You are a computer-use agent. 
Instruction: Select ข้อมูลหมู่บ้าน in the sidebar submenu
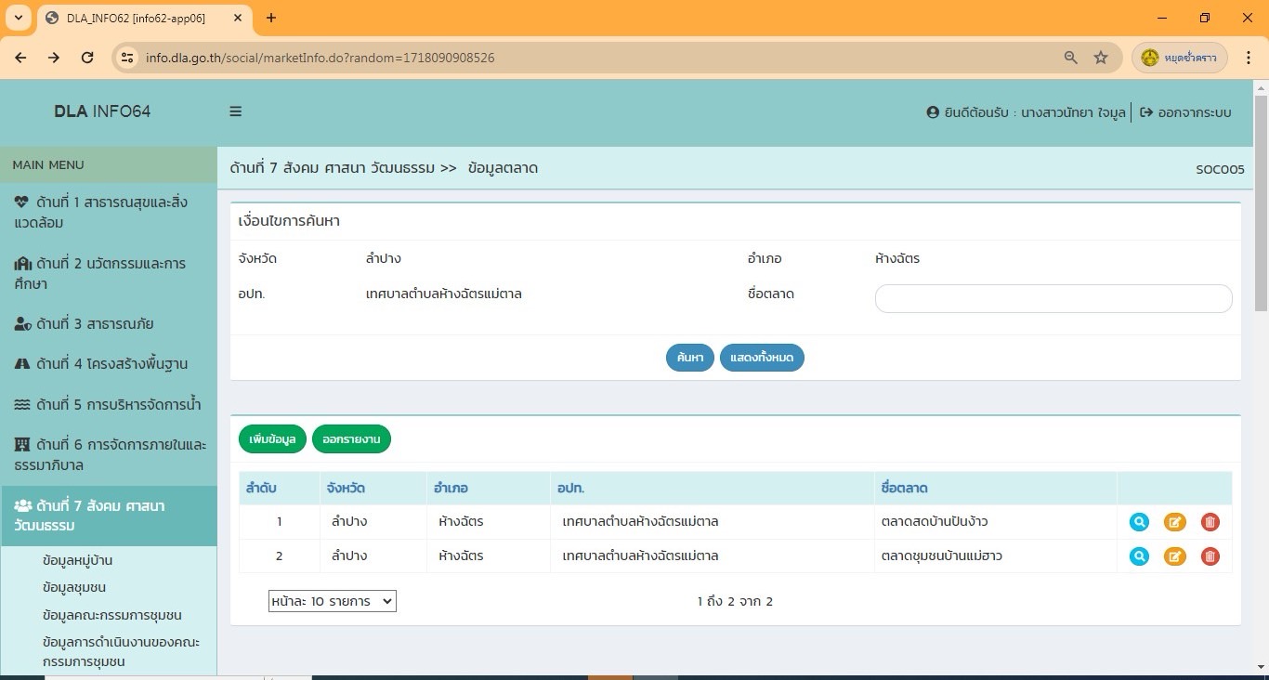pos(78,560)
